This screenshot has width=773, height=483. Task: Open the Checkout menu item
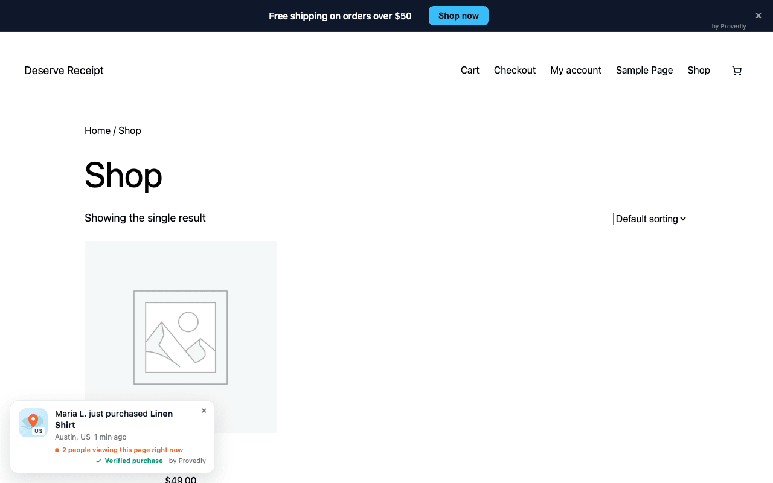[x=515, y=70]
